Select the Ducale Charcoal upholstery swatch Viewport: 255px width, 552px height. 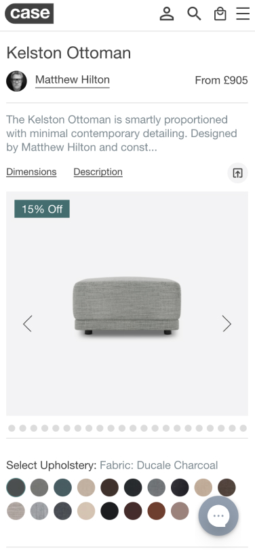(x=16, y=487)
